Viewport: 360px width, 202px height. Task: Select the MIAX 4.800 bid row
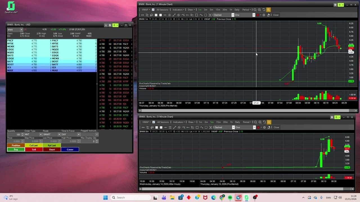pyautogui.click(x=29, y=70)
